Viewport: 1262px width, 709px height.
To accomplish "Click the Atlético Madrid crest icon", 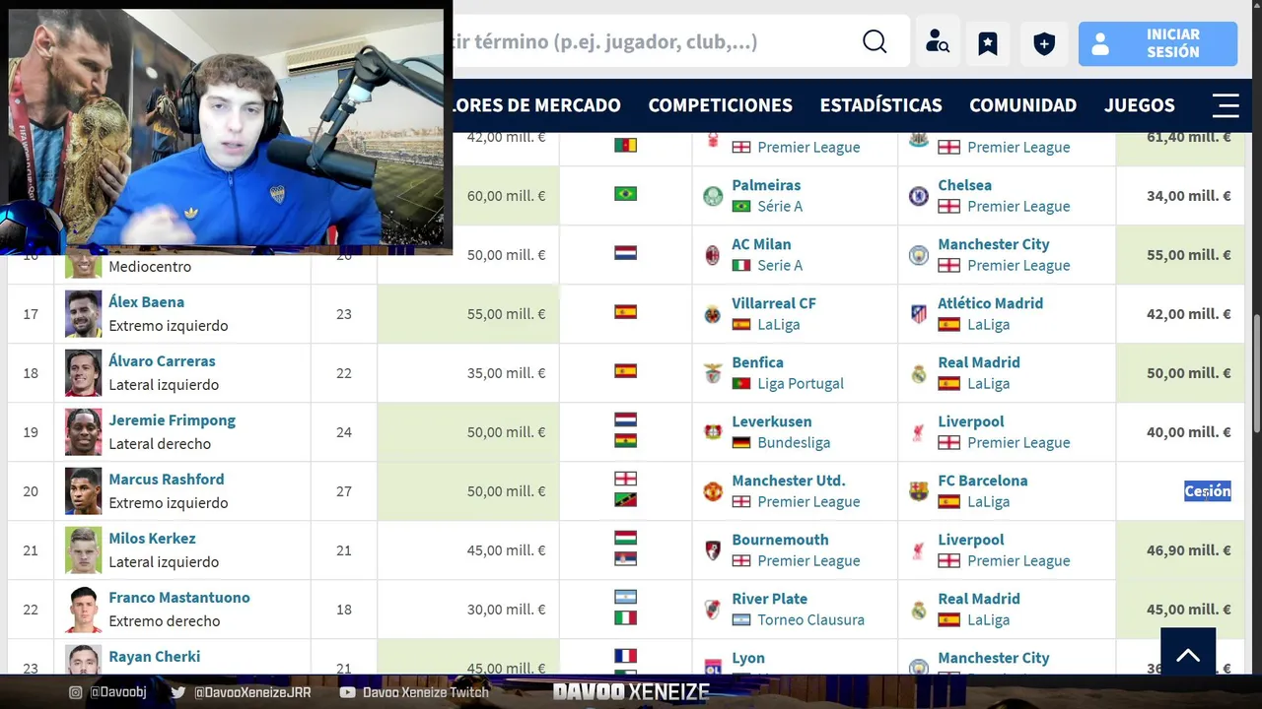I will 918,314.
